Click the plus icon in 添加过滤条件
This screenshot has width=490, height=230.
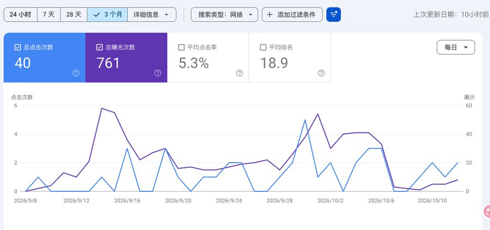[270, 14]
